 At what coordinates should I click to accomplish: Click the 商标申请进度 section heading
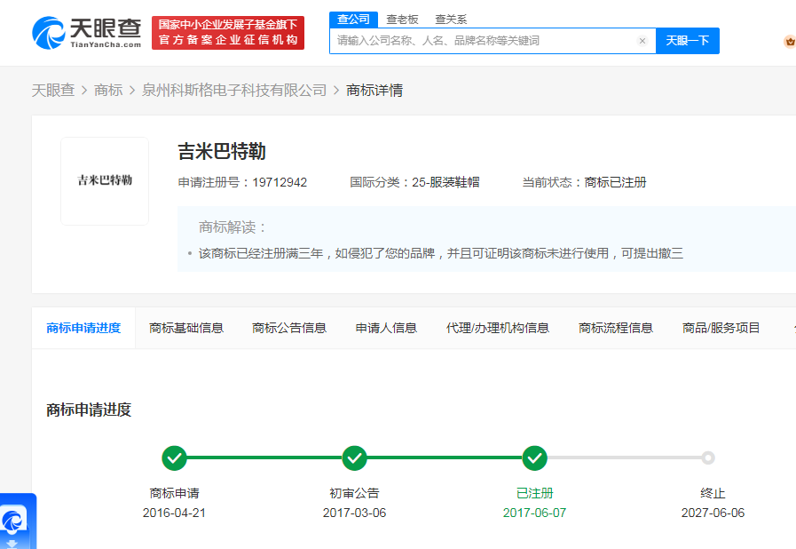click(x=89, y=410)
